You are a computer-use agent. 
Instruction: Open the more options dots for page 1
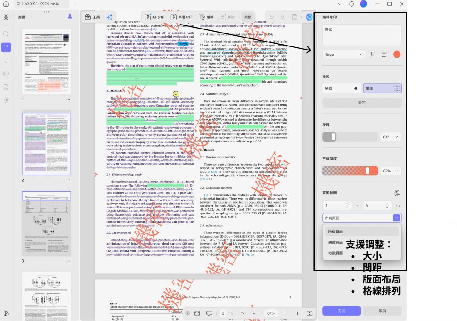[x=68, y=99]
